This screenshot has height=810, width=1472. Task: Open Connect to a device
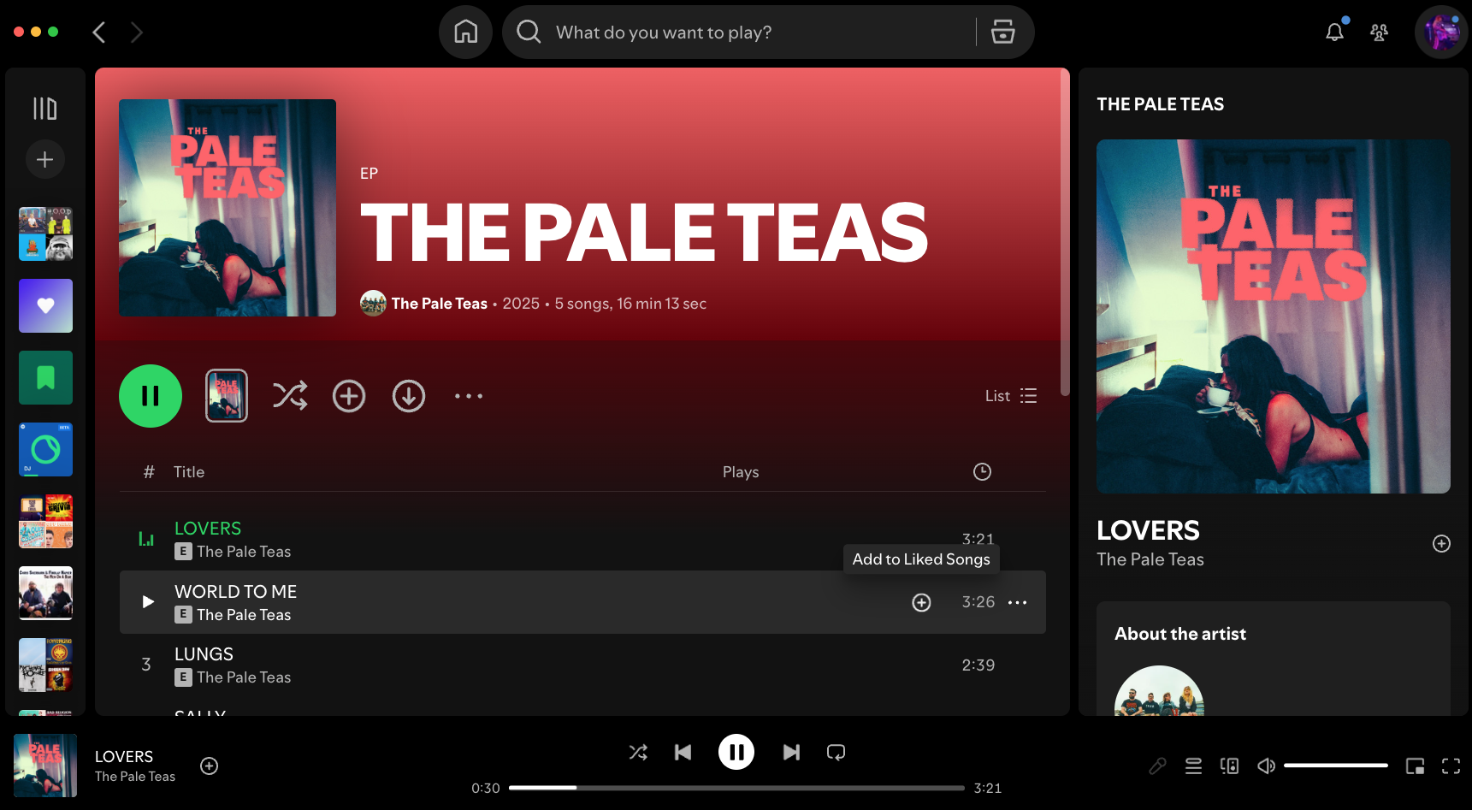tap(1229, 766)
